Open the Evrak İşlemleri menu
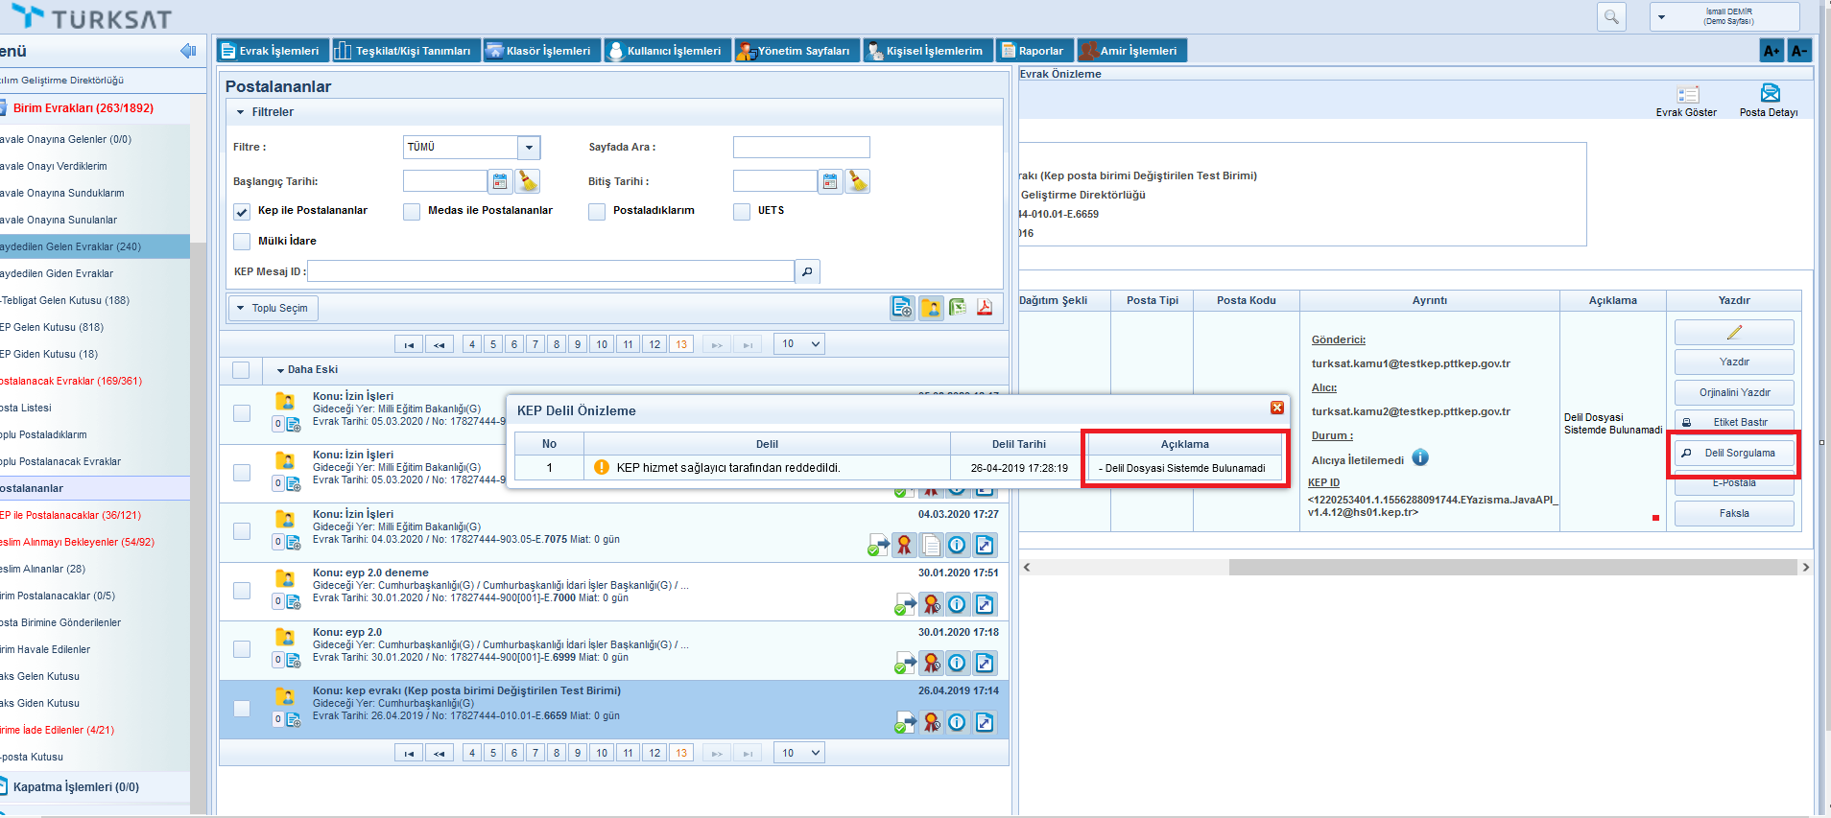1831x818 pixels. click(272, 51)
